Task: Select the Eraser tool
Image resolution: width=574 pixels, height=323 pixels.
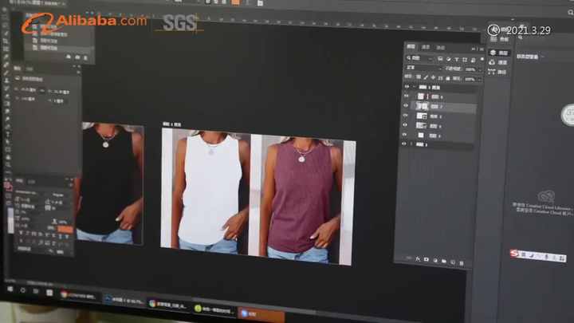Action: 6,96
